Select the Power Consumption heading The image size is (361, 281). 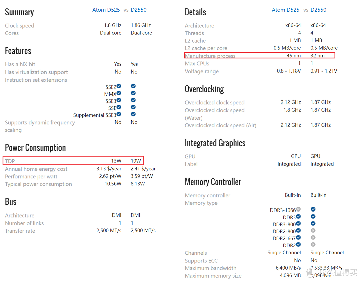(x=35, y=148)
